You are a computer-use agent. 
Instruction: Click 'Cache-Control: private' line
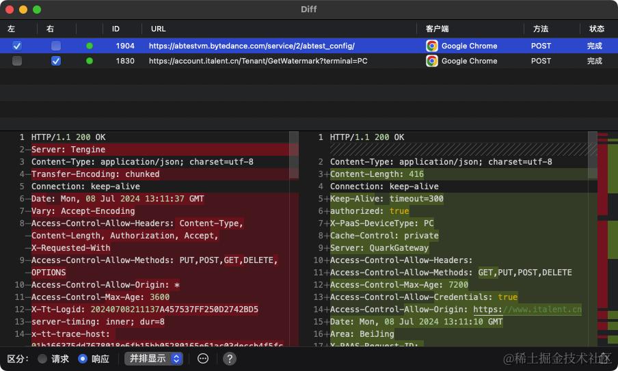pyautogui.click(x=384, y=236)
